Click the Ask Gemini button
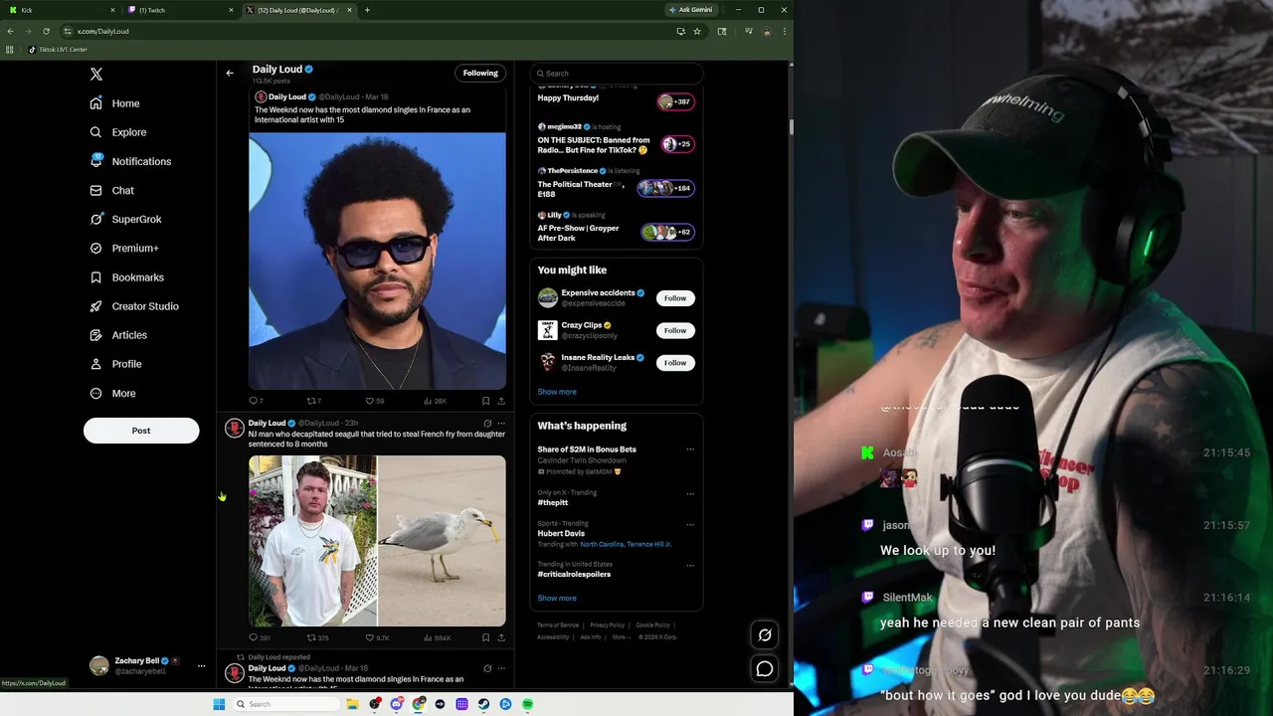 (x=691, y=10)
